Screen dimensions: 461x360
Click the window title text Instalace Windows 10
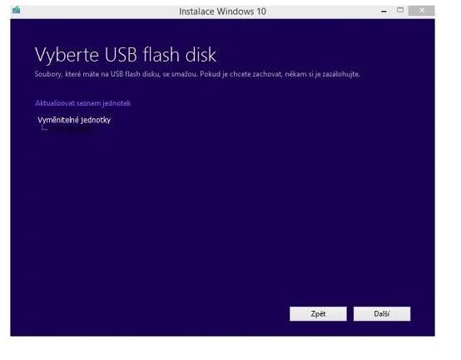click(x=222, y=12)
